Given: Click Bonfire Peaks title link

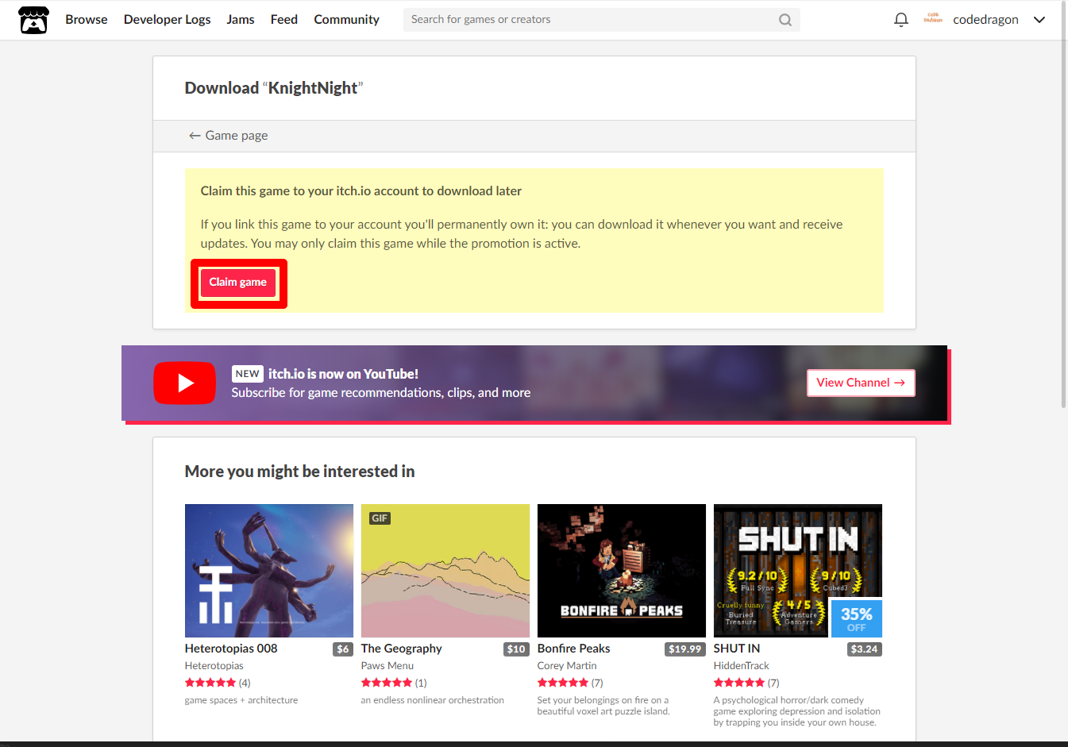Looking at the screenshot, I should pos(574,649).
